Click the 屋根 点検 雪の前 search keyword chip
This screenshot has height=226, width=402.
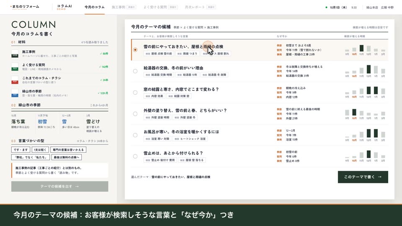point(159,54)
